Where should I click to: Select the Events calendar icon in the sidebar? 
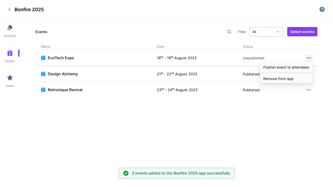[x=10, y=53]
